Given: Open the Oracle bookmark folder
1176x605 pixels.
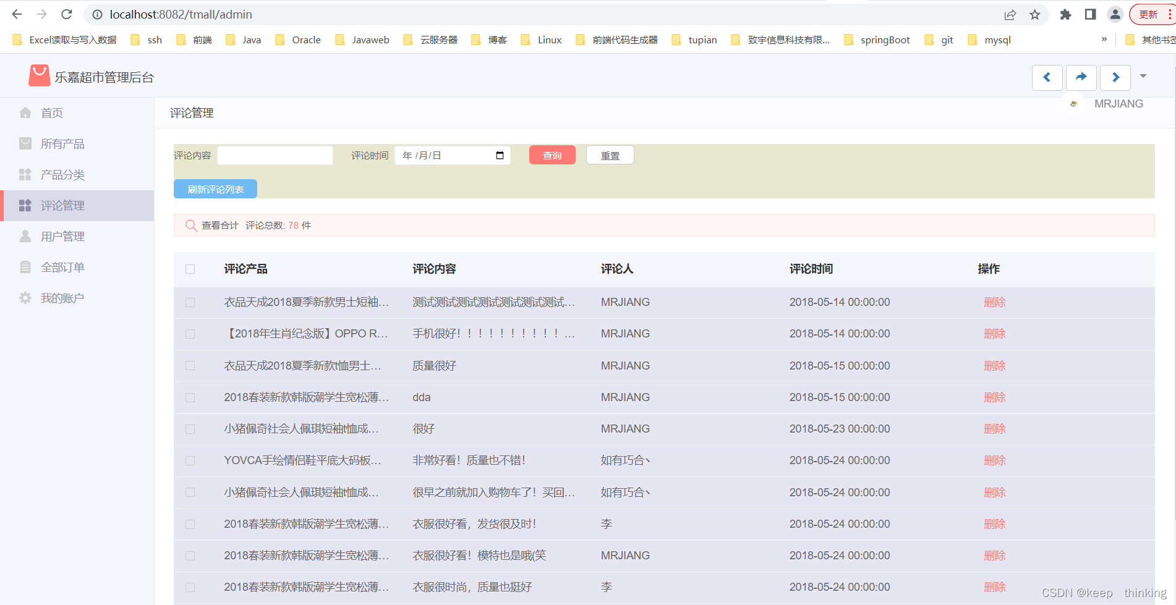Looking at the screenshot, I should point(298,40).
